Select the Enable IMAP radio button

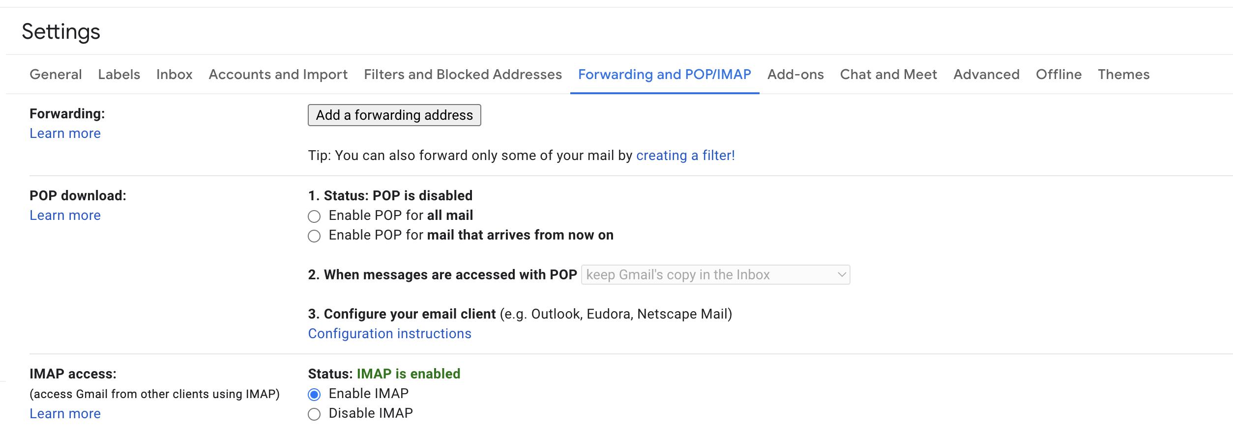[x=314, y=395]
